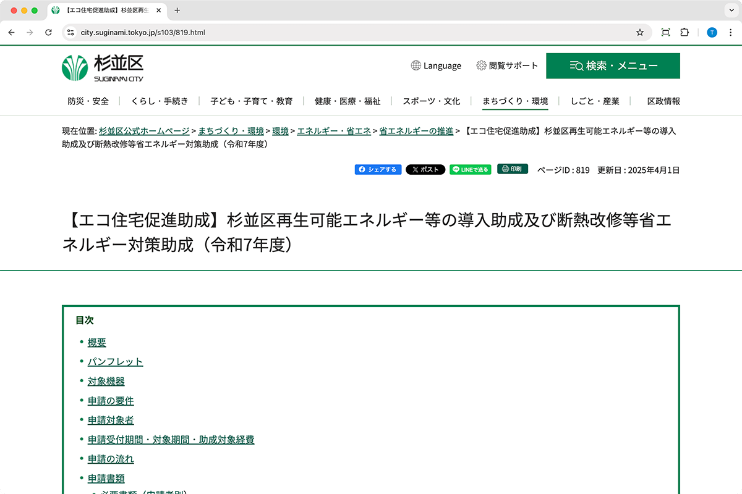The height and width of the screenshot is (494, 742).
Task: Reload the current page
Action: [x=48, y=32]
